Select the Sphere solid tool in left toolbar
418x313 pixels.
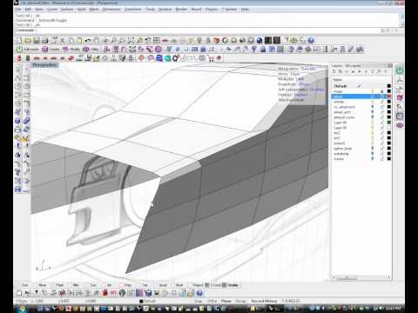(x=18, y=121)
